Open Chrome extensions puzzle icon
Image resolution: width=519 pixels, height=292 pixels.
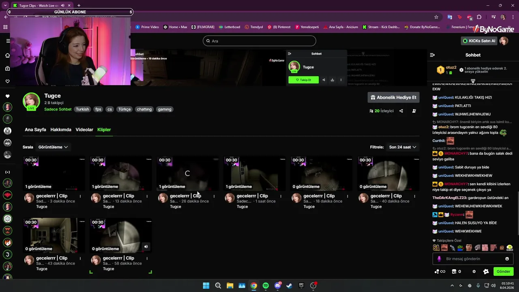tap(479, 17)
